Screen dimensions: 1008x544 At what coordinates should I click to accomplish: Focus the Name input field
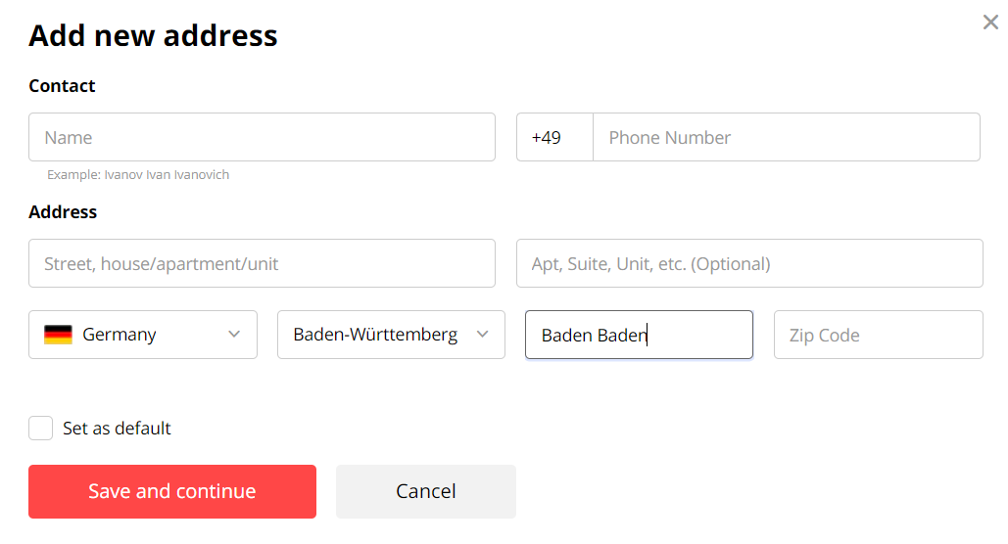coord(262,137)
